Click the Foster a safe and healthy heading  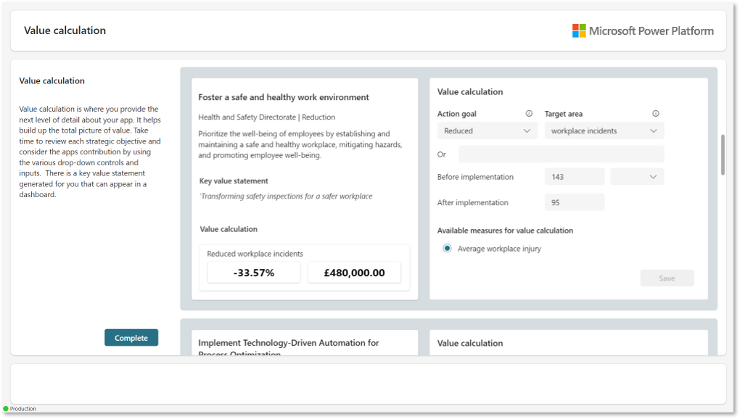click(x=284, y=97)
